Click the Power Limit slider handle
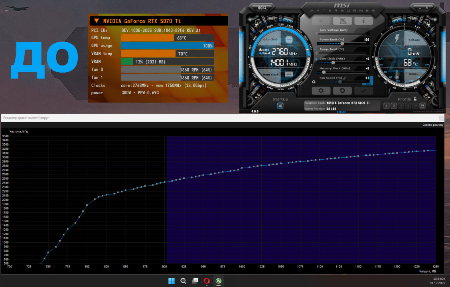The height and width of the screenshot is (287, 450). (x=342, y=44)
